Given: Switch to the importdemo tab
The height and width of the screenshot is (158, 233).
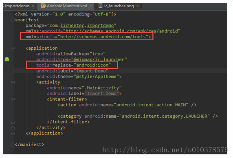Looking at the screenshot, I should [x=17, y=6].
